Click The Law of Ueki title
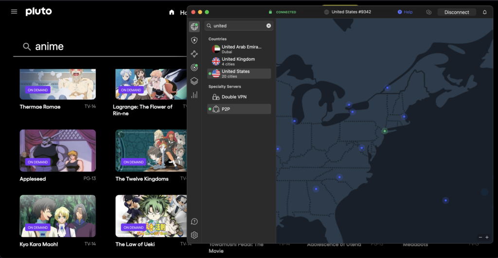This screenshot has width=498, height=258. coord(135,244)
